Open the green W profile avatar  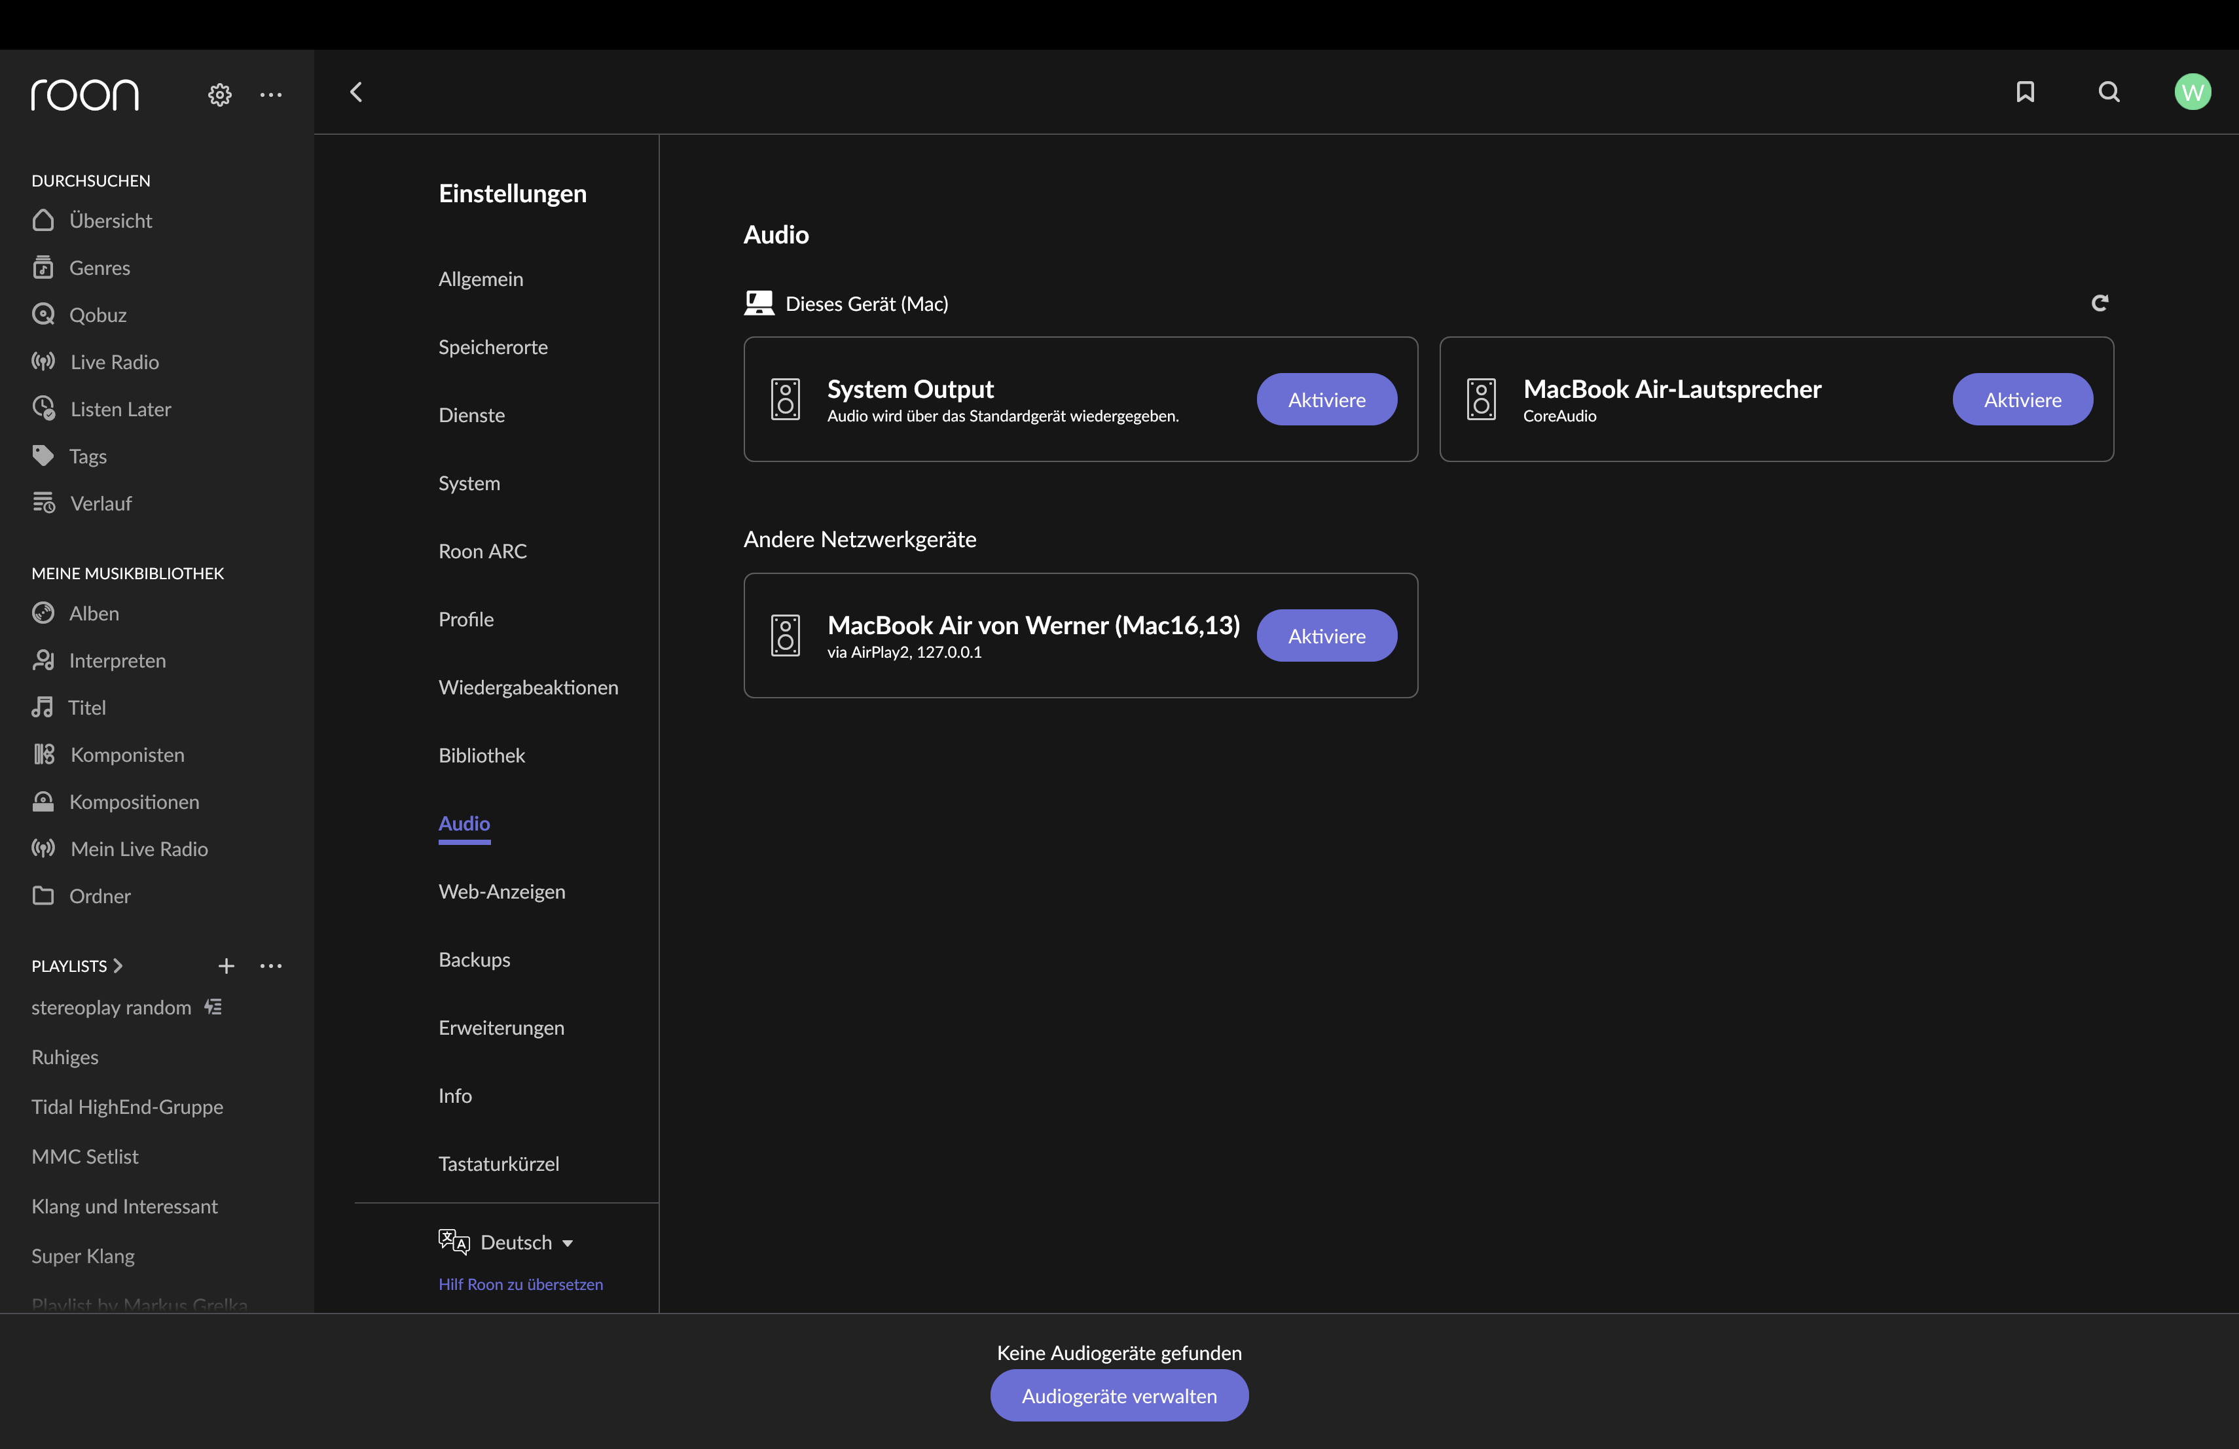[x=2192, y=92]
